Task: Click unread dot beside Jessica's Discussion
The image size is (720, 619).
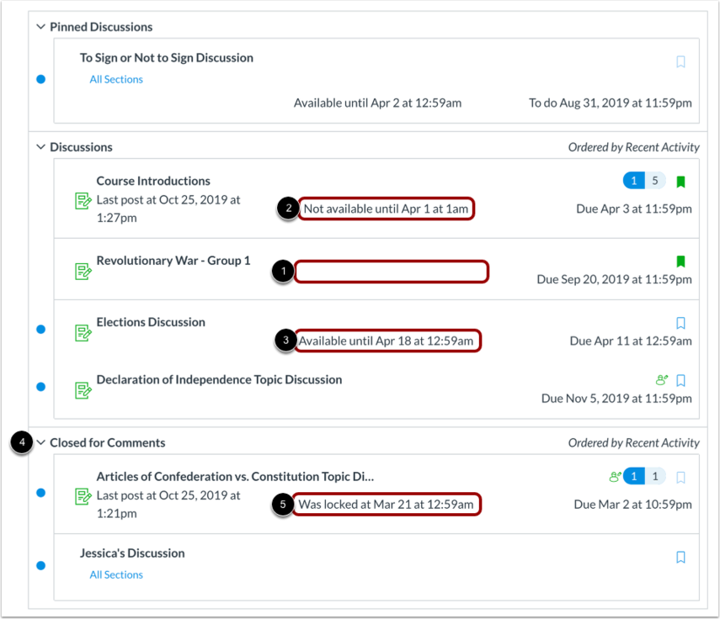Action: [41, 565]
